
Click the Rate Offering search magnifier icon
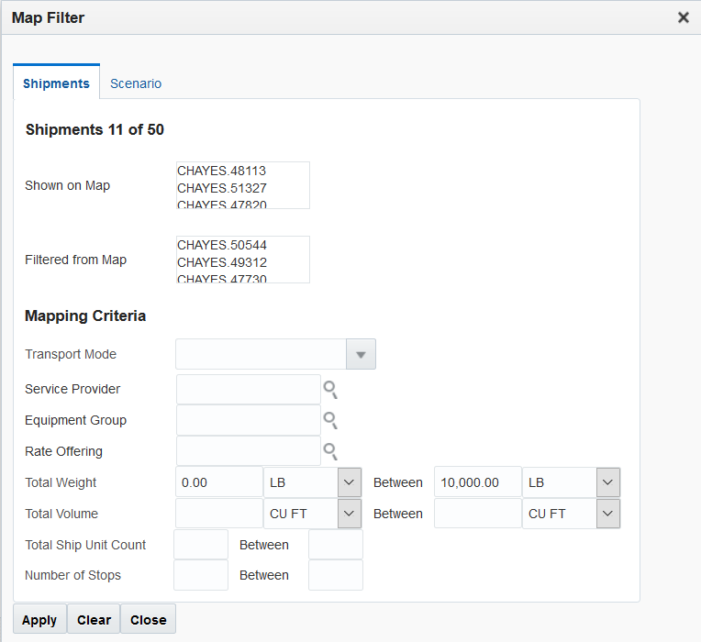coord(330,452)
